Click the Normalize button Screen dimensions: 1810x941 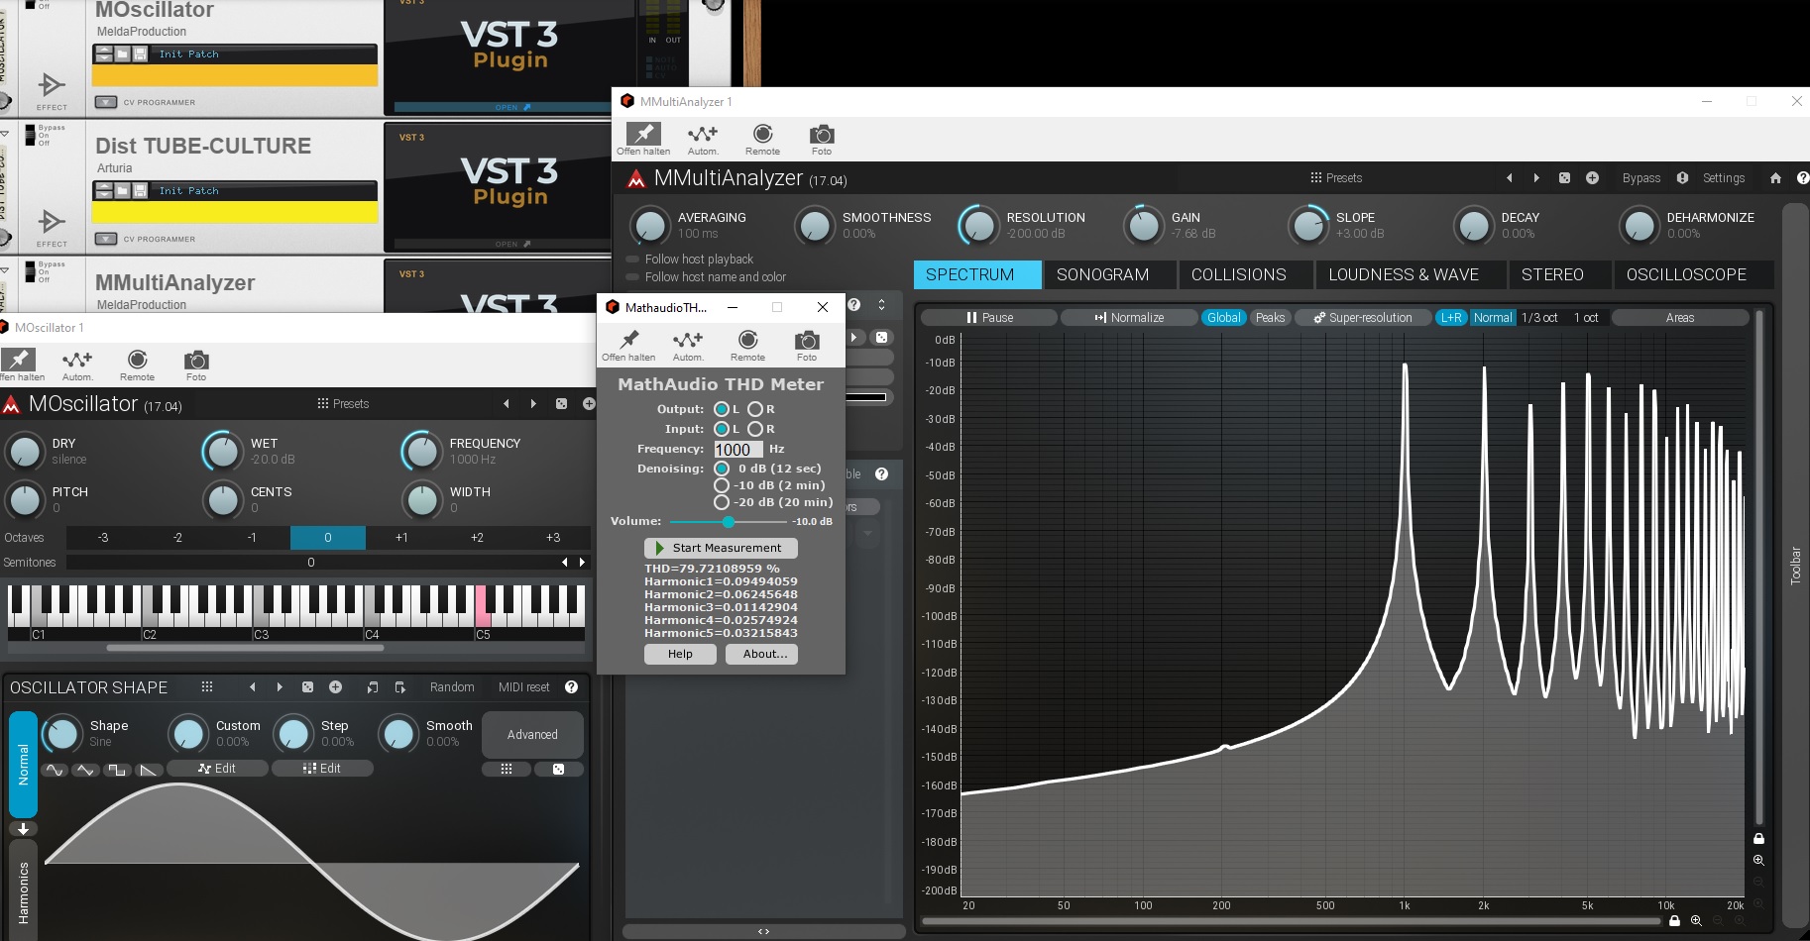(1128, 318)
